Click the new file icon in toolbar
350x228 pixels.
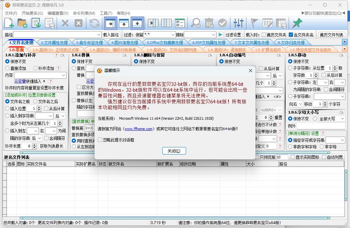point(9,23)
